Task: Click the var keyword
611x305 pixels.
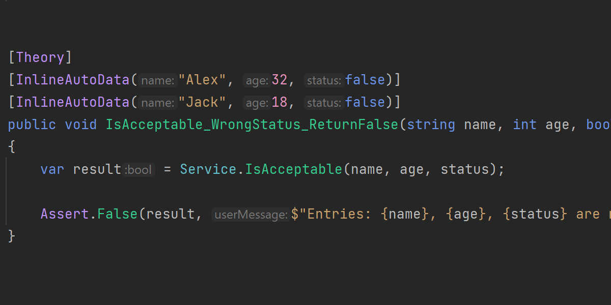Action: coord(52,169)
